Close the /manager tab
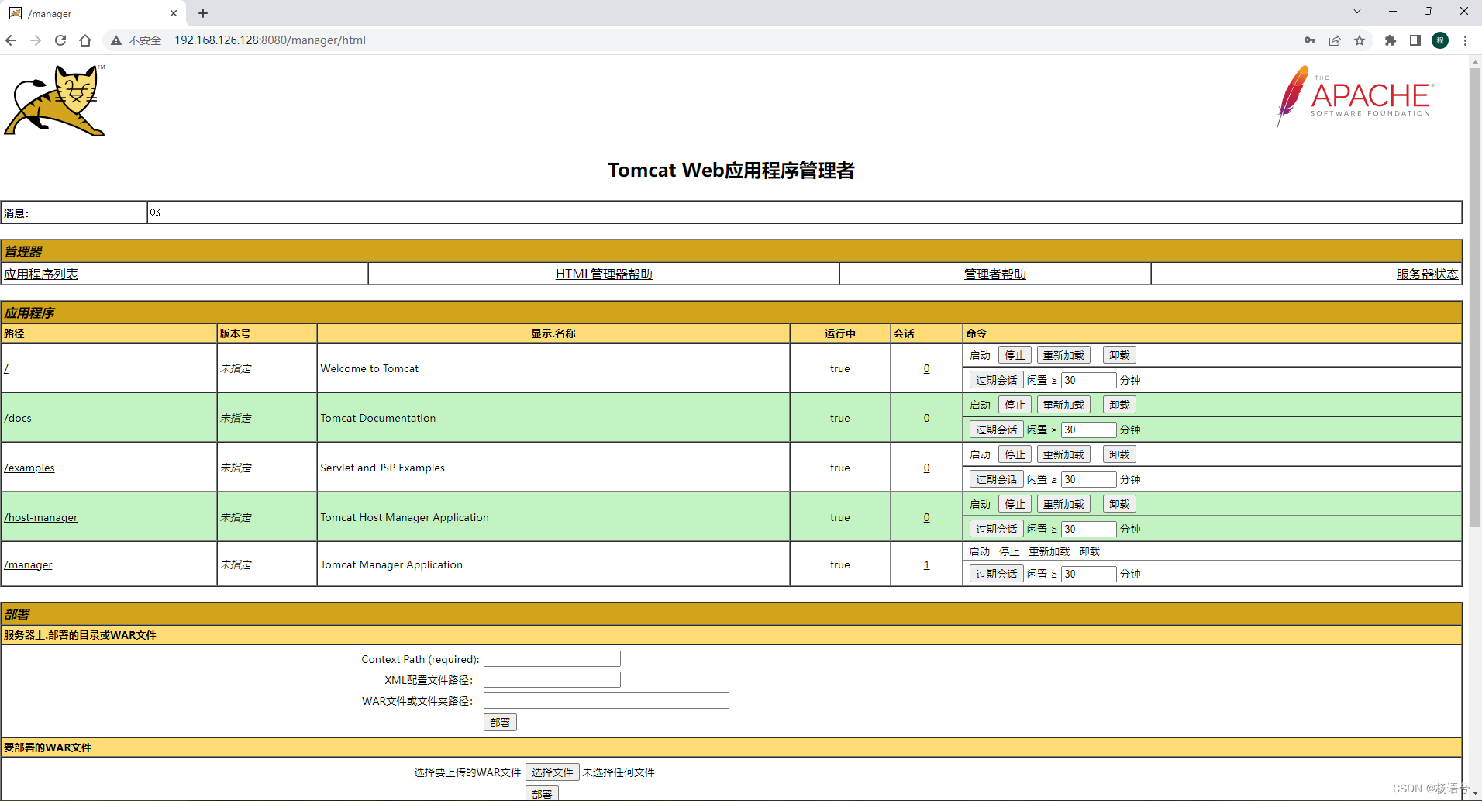The width and height of the screenshot is (1482, 801). (174, 13)
